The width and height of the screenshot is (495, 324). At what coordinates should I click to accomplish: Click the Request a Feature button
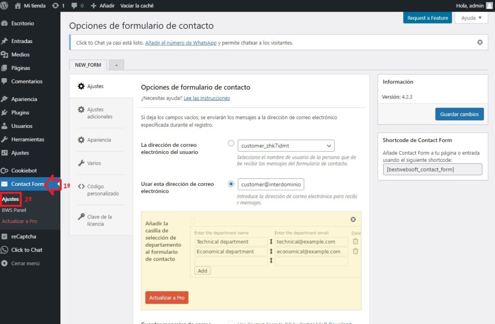(427, 18)
